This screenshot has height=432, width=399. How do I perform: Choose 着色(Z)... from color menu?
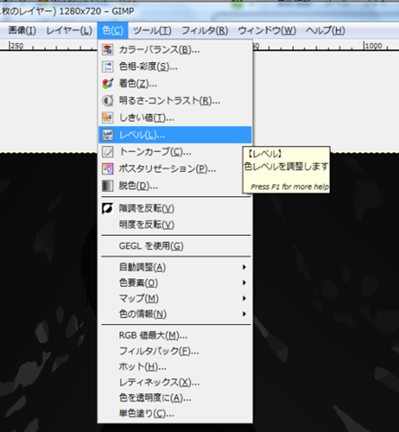175,84
